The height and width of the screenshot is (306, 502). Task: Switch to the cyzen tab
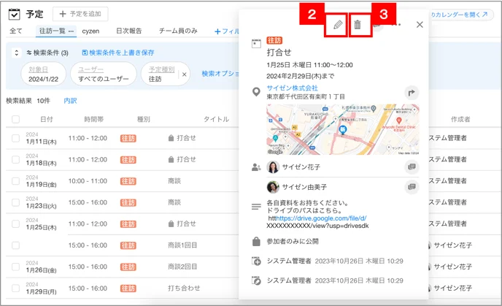[90, 31]
